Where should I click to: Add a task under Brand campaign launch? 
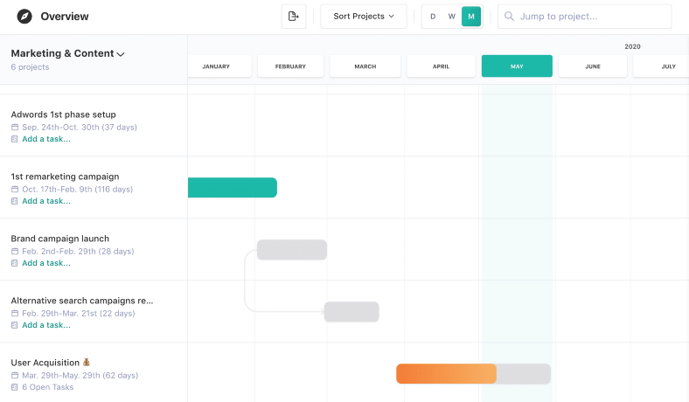click(46, 263)
